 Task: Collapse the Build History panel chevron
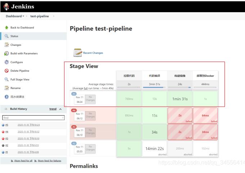[60, 109]
